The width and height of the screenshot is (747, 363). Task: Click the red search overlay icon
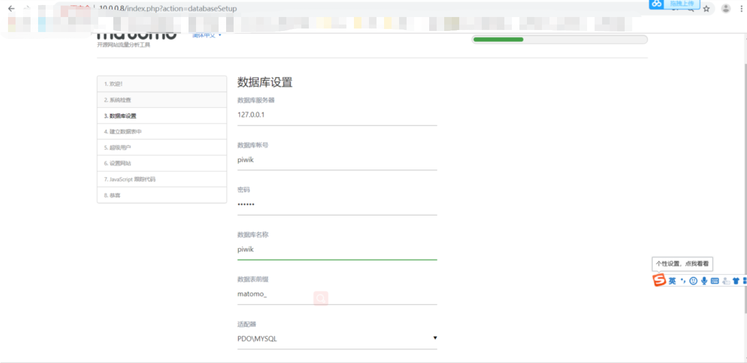click(x=321, y=298)
